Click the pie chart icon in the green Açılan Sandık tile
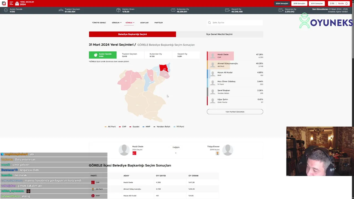Image resolution: width=354 pixels, height=199 pixels. [96, 55]
